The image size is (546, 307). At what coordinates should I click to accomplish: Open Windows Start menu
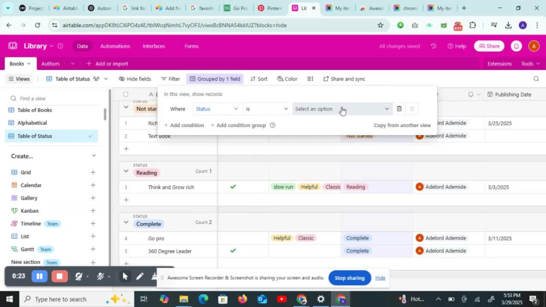pyautogui.click(x=9, y=299)
